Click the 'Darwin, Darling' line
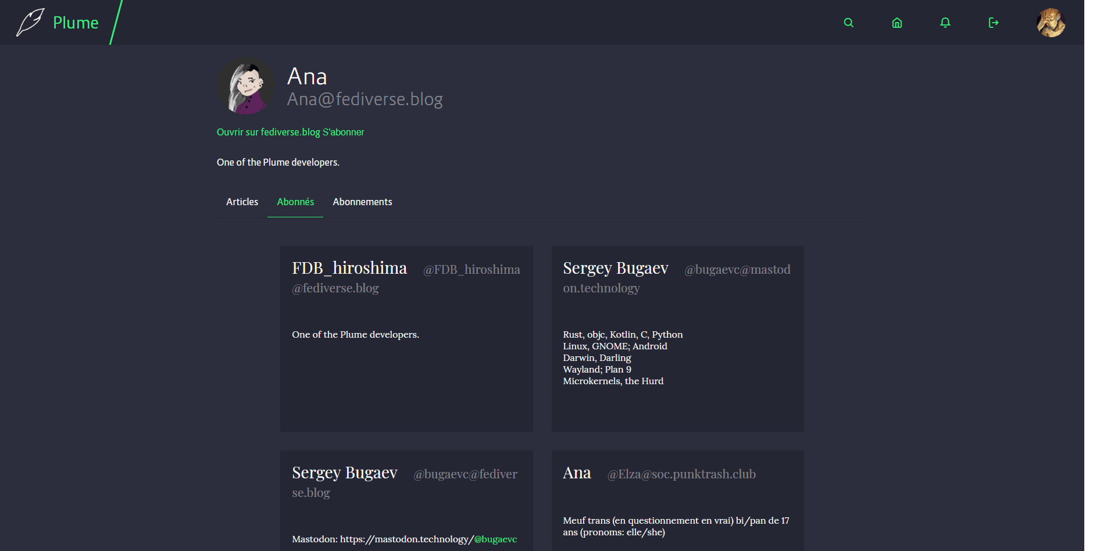1093x551 pixels. tap(597, 357)
